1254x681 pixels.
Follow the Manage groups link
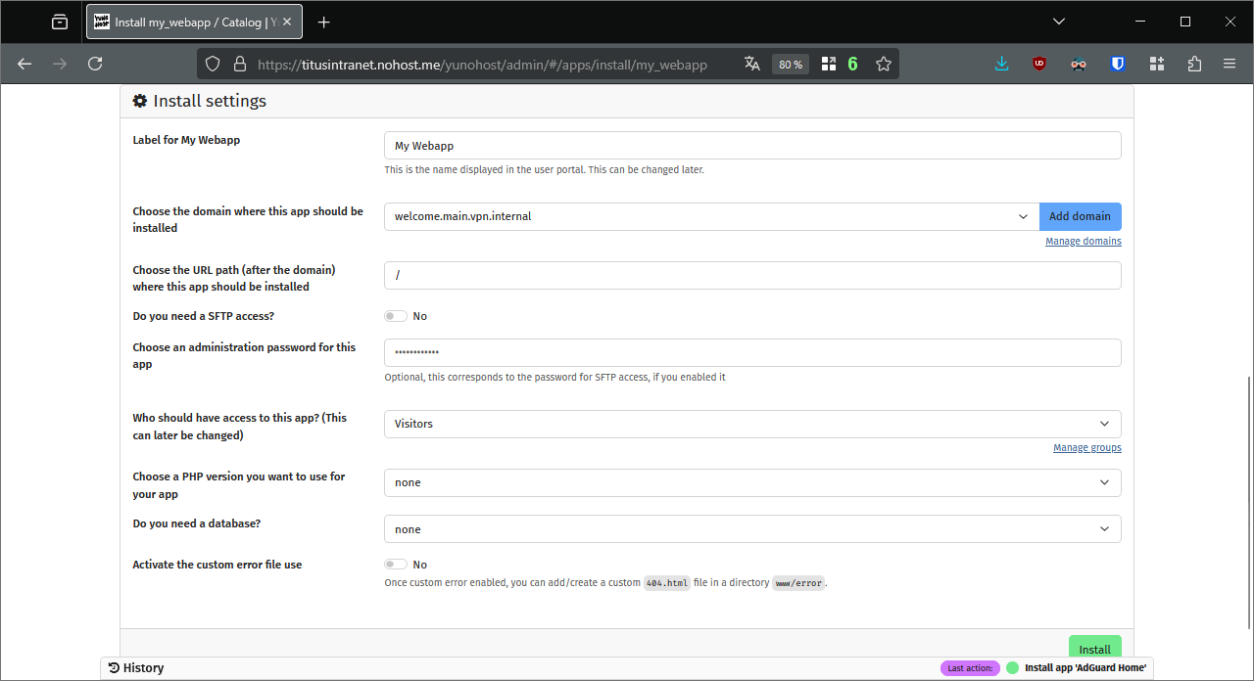click(x=1086, y=447)
